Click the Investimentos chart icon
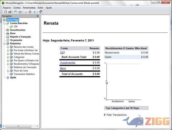This screenshot has height=130, width=172. pos(8,30)
